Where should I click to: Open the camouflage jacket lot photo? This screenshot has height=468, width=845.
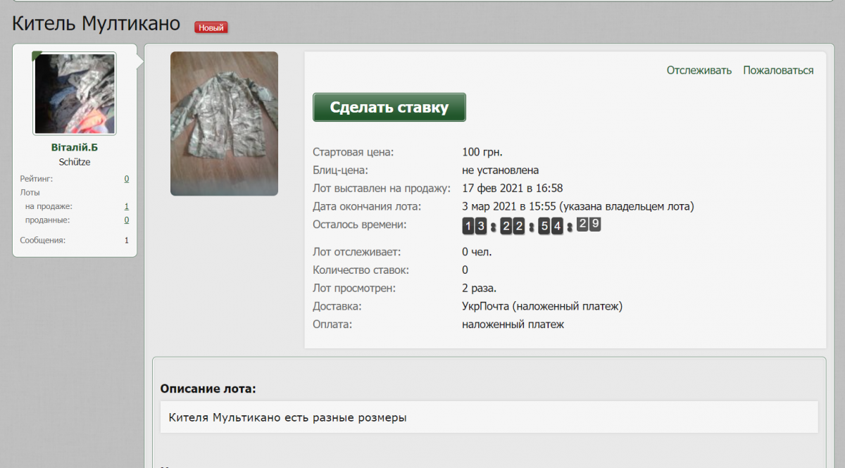[224, 123]
